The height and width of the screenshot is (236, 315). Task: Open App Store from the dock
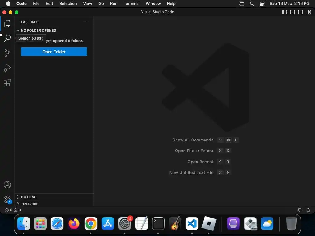tap(108, 224)
